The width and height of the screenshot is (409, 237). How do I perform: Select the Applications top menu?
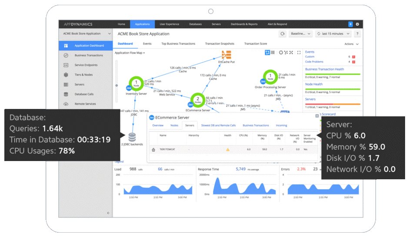coord(143,24)
